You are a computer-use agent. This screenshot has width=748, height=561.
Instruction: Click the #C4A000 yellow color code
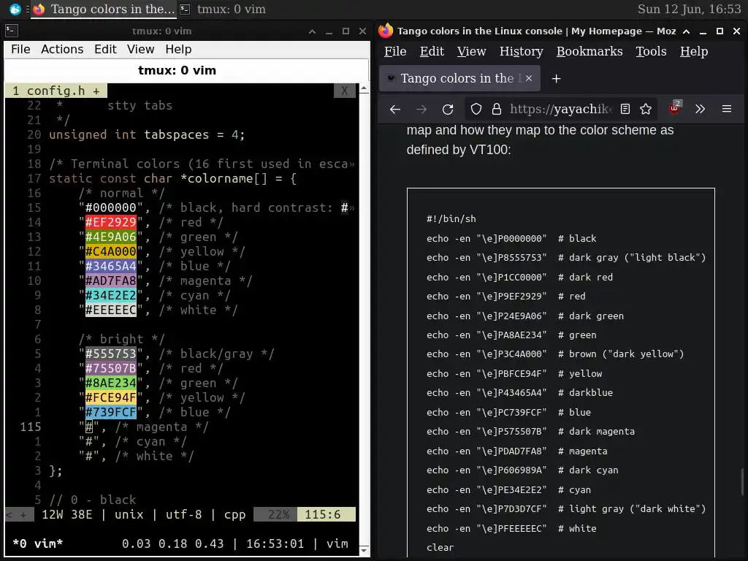click(x=111, y=251)
